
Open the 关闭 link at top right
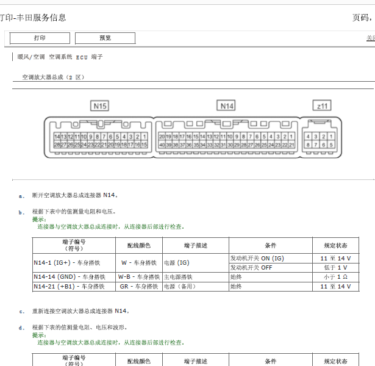[371, 38]
